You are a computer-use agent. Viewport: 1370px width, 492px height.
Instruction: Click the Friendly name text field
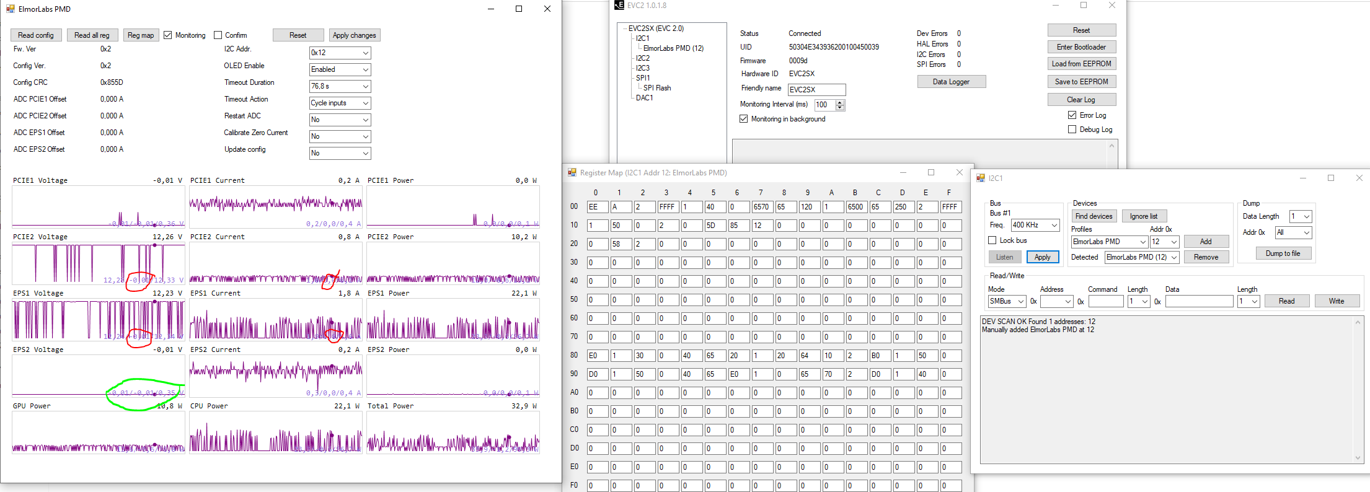[816, 90]
